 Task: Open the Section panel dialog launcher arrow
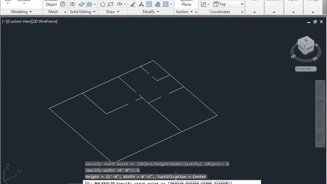196,12
